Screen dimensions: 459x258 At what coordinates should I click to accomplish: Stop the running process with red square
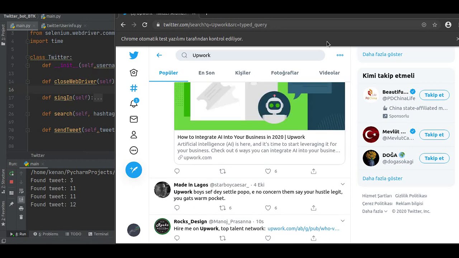pyautogui.click(x=11, y=182)
